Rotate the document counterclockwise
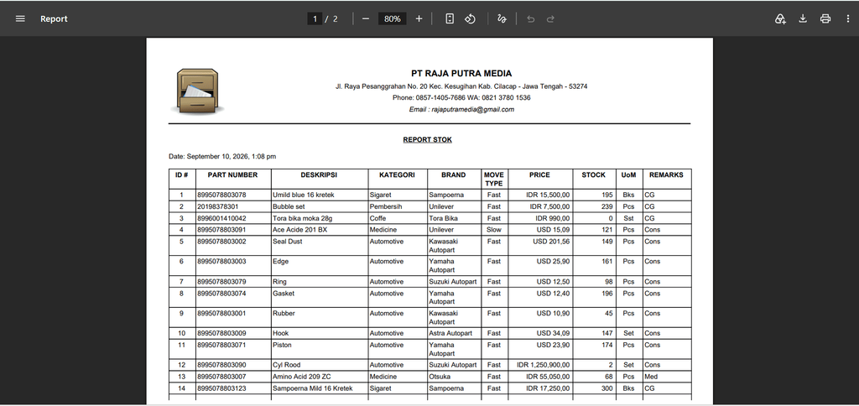This screenshot has width=859, height=406. coord(470,18)
